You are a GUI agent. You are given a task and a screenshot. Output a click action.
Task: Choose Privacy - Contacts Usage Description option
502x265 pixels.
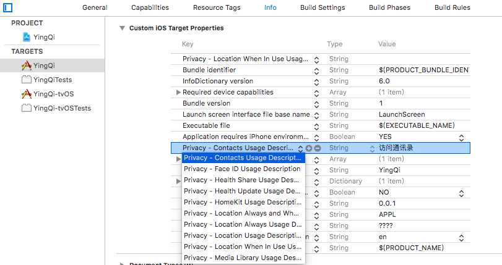tap(243, 158)
